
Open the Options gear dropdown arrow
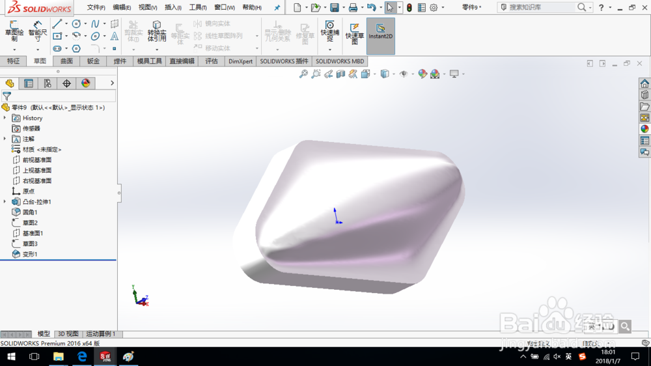443,7
